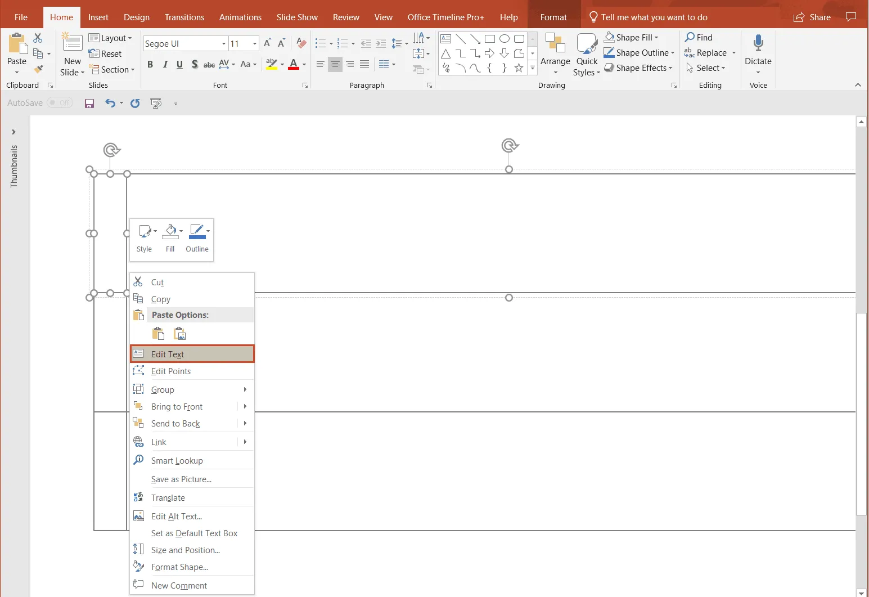Select the Format Painter brush icon
This screenshot has width=869, height=597.
point(38,70)
